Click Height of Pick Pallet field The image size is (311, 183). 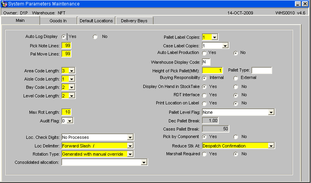(212, 70)
